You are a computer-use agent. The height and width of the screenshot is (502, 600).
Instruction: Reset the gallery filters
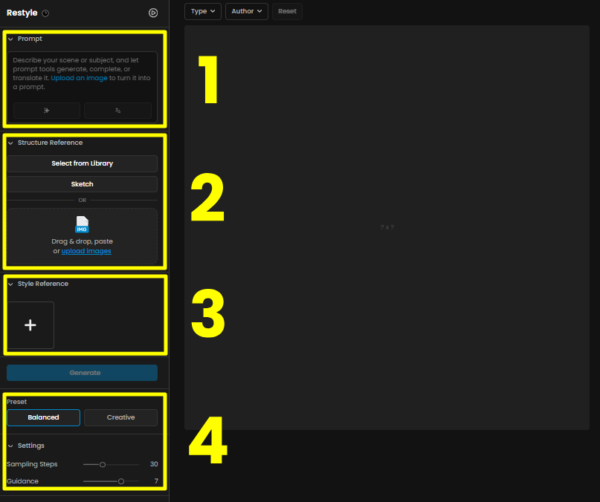[287, 11]
